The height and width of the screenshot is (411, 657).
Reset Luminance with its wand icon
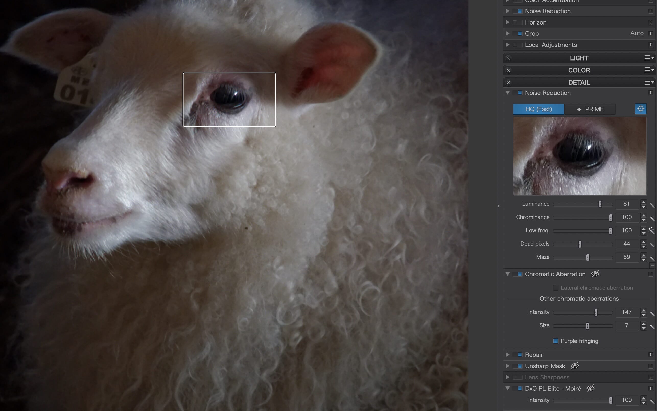tap(652, 205)
